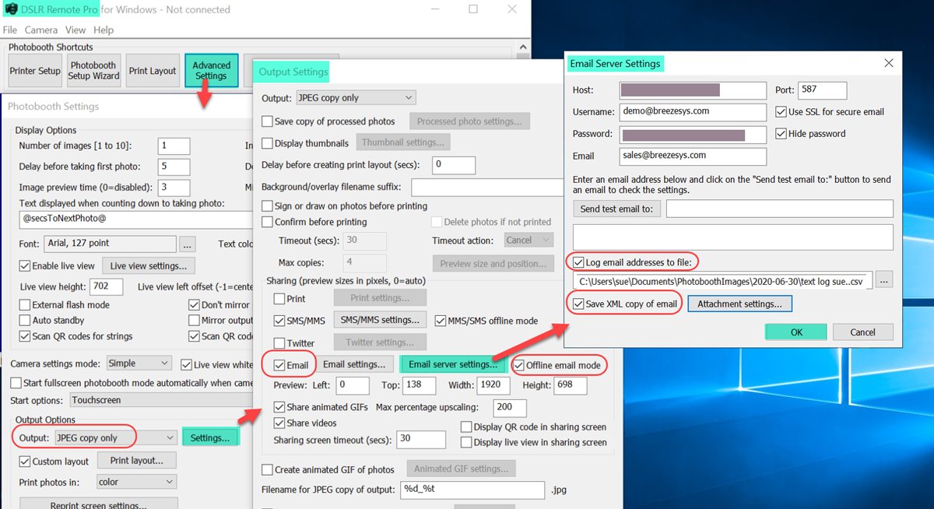Enable Display QR code in sharing screen
934x509 pixels.
point(466,427)
